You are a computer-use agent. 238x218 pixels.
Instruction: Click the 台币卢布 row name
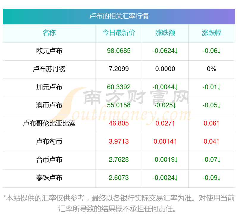tap(49, 160)
